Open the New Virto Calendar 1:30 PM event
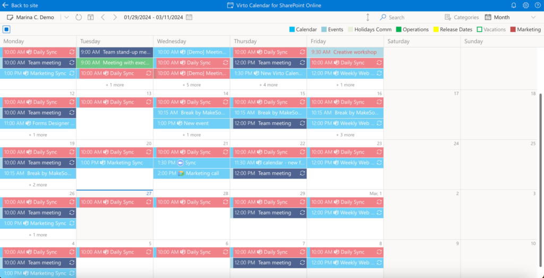The width and height of the screenshot is (544, 278). coord(268,73)
